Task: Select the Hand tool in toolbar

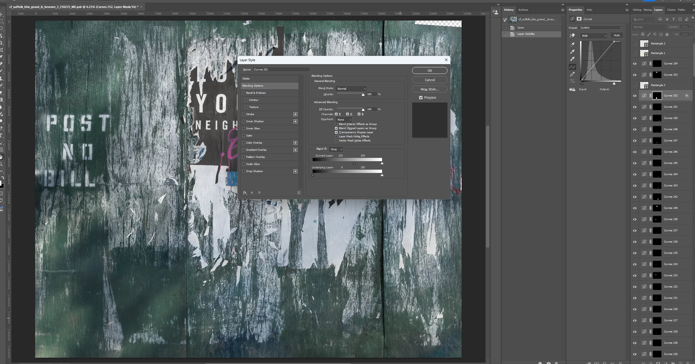Action: point(2,157)
